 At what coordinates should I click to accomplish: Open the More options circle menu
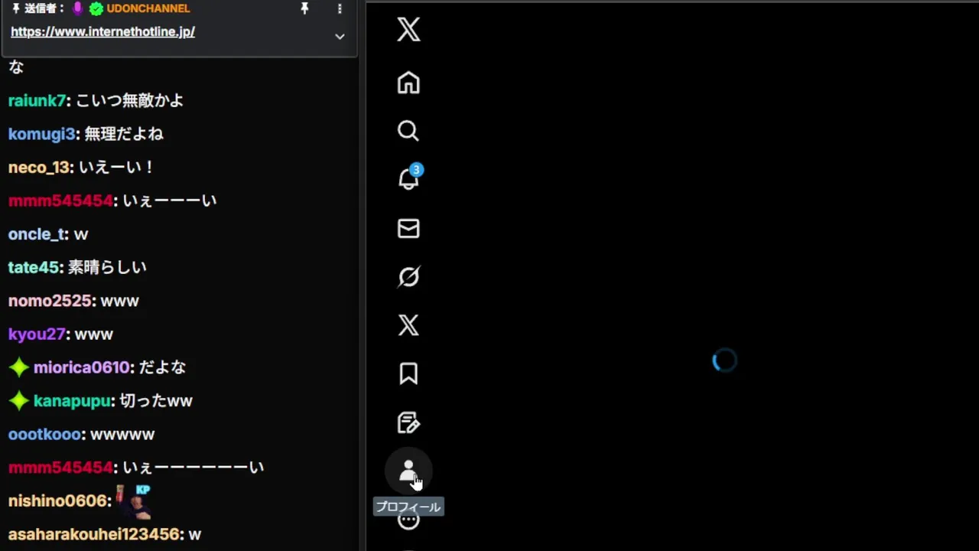click(408, 520)
